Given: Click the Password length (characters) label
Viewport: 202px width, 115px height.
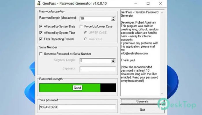Looking at the screenshot, I should [x=58, y=18].
